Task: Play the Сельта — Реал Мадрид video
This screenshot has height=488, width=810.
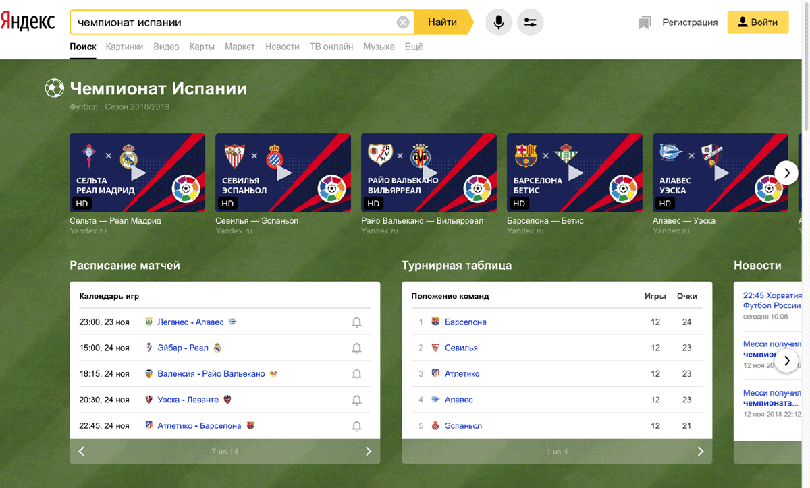Action: [137, 173]
